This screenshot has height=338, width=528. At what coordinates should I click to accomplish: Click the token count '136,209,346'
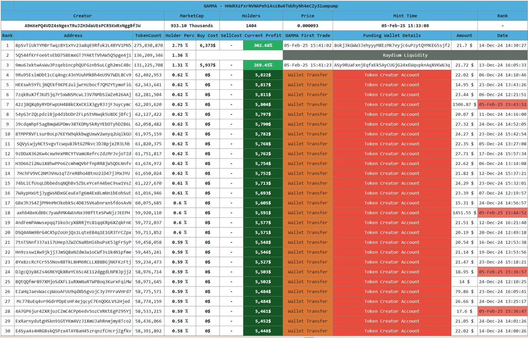click(x=148, y=55)
